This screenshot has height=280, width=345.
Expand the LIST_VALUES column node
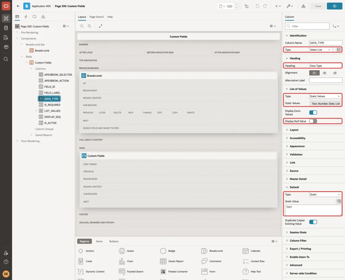tap(36, 111)
